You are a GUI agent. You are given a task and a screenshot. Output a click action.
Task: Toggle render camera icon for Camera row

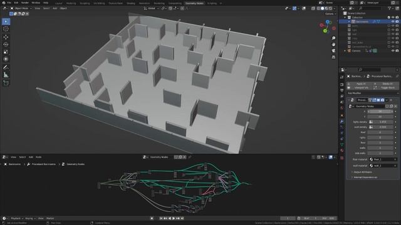tap(397, 51)
